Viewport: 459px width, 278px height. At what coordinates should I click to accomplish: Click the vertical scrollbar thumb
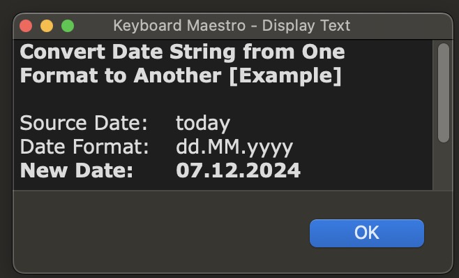444,93
